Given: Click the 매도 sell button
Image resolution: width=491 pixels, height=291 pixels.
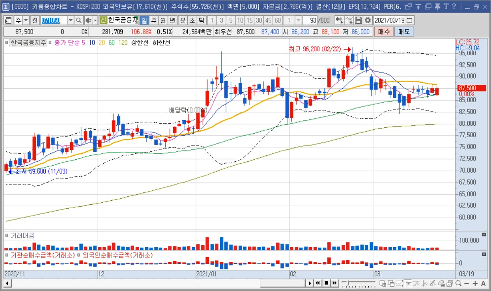Looking at the screenshot, I should pos(404,32).
